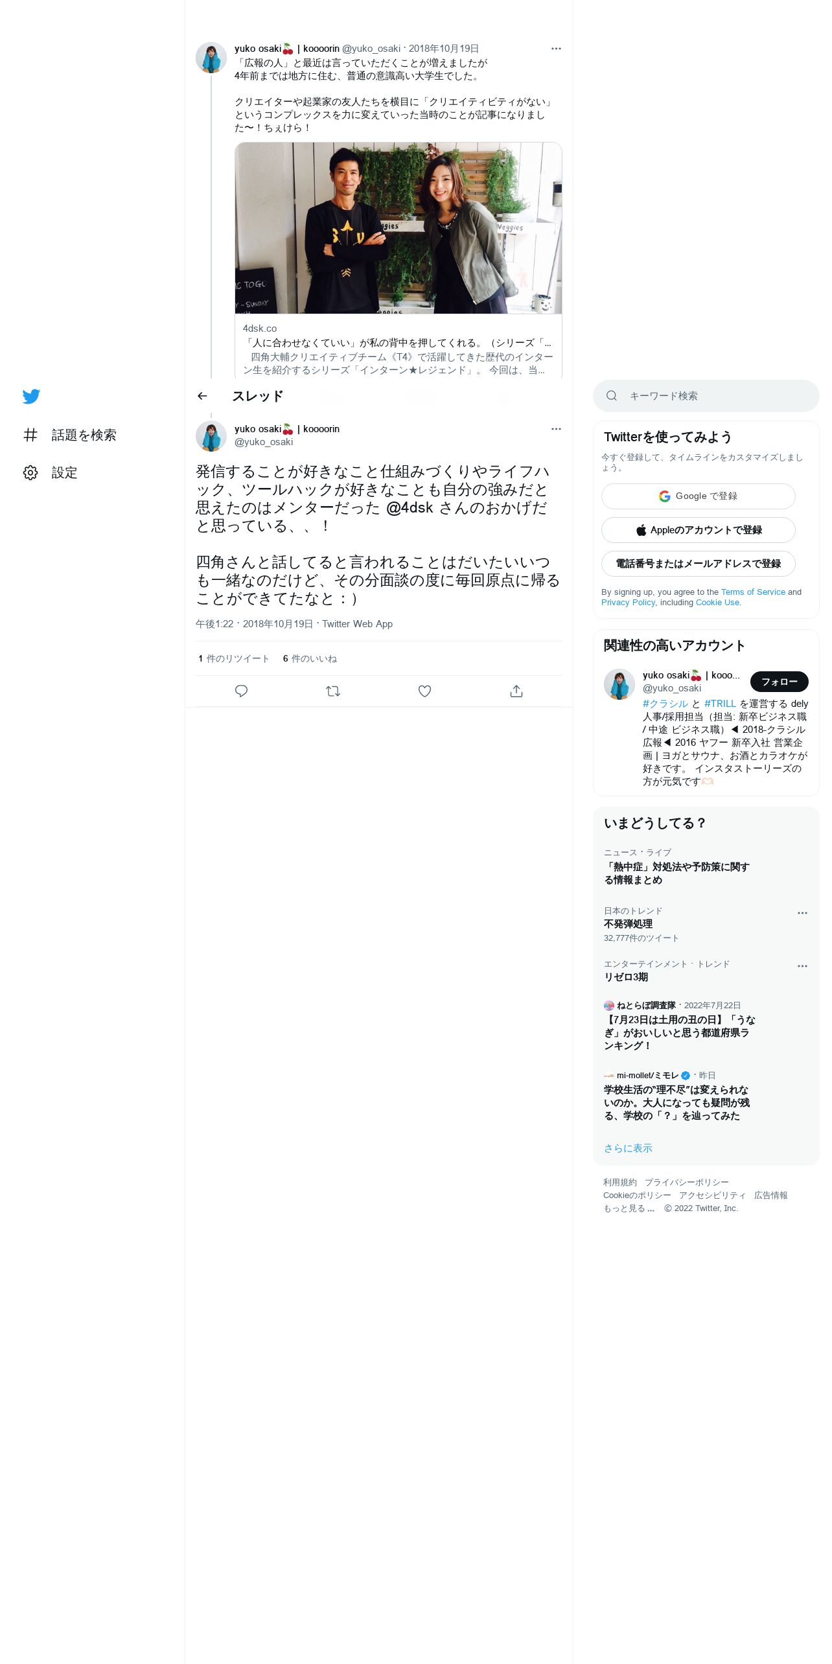Viewport: 832px width, 1664px height.
Task: Open the 4dsk.co article photo card
Action: [398, 260]
